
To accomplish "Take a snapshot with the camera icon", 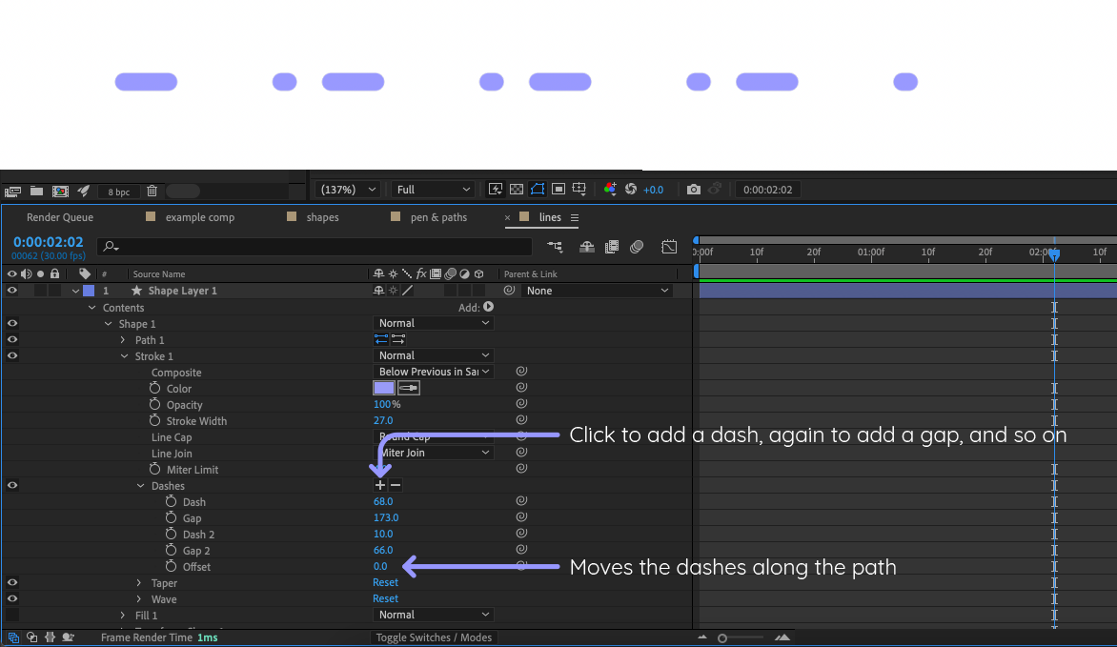I will tap(694, 189).
